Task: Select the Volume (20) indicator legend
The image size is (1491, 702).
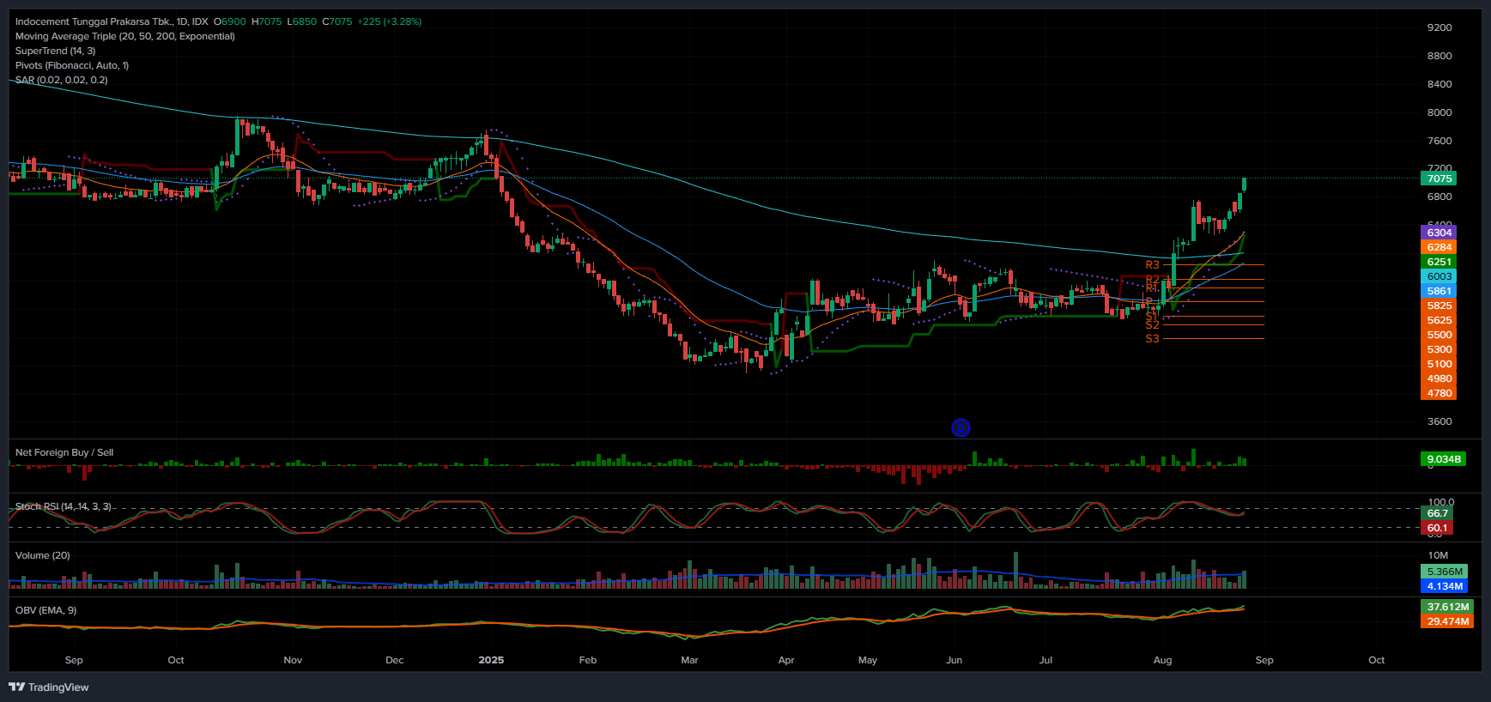Action: 43,555
